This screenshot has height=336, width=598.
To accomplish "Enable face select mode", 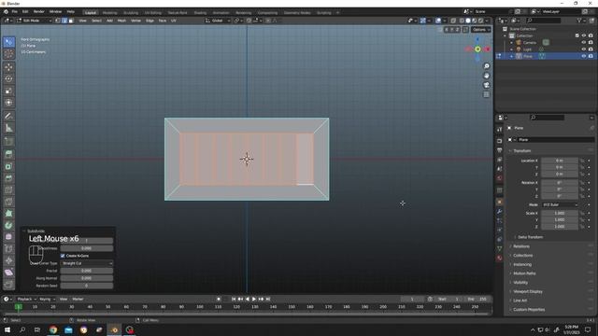I will coord(71,21).
